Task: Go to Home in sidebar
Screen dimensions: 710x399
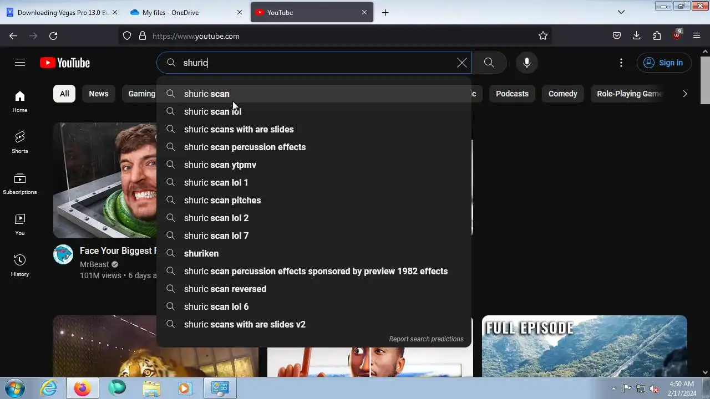Action: [20, 101]
